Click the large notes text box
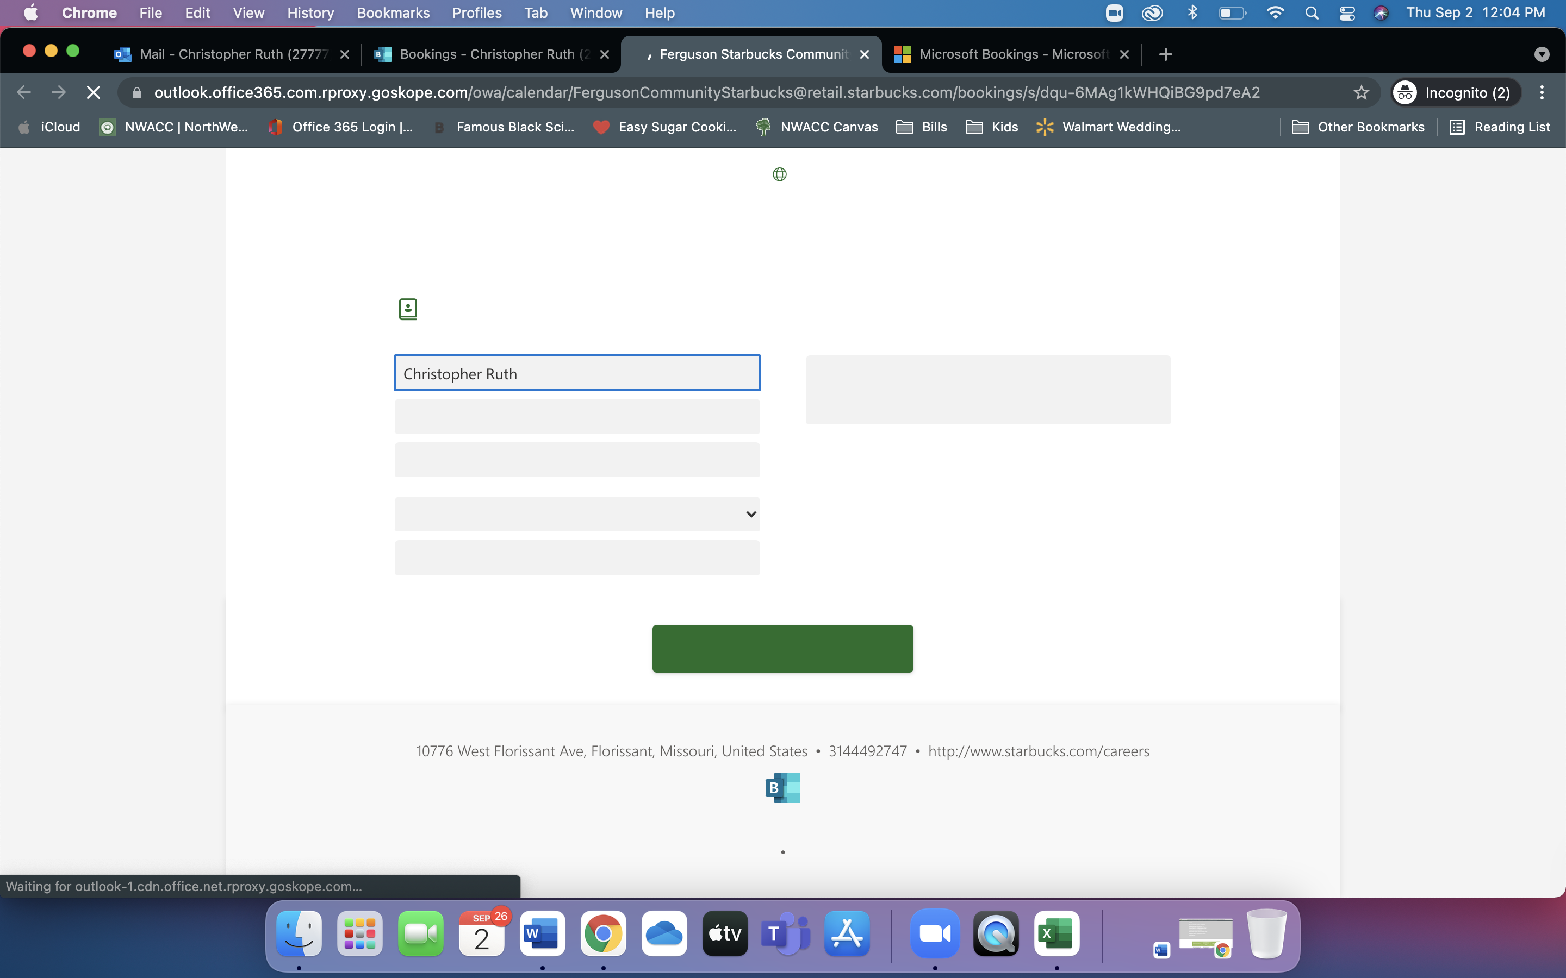Viewport: 1566px width, 978px height. (x=988, y=390)
